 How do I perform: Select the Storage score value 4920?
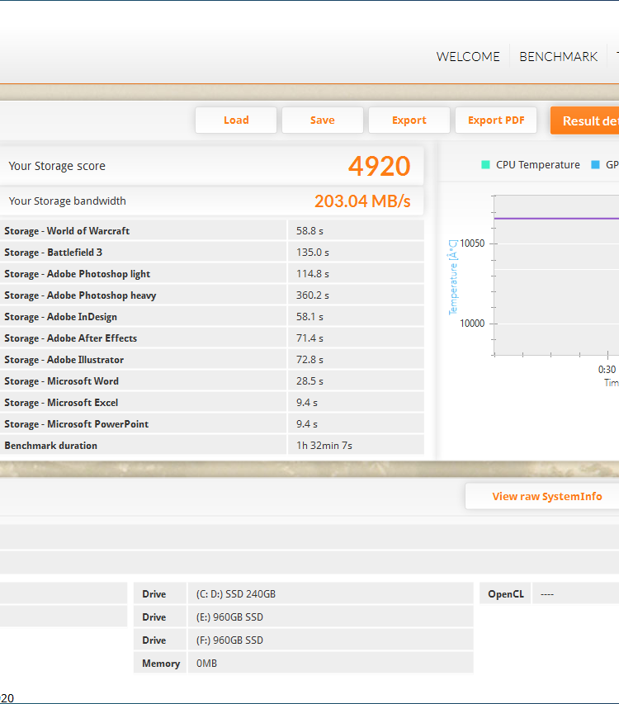[x=379, y=166]
